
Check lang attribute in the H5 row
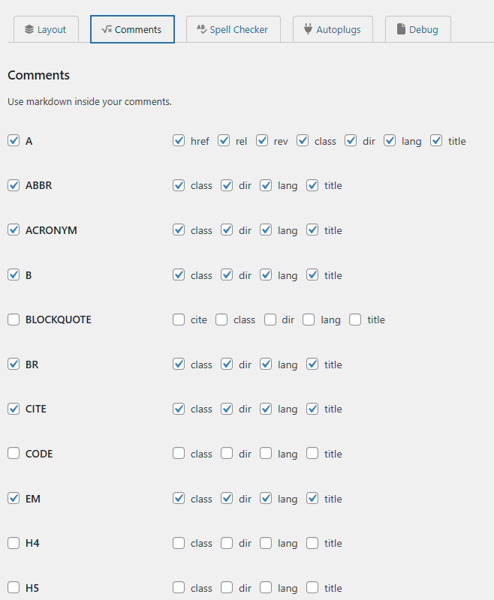coord(266,588)
